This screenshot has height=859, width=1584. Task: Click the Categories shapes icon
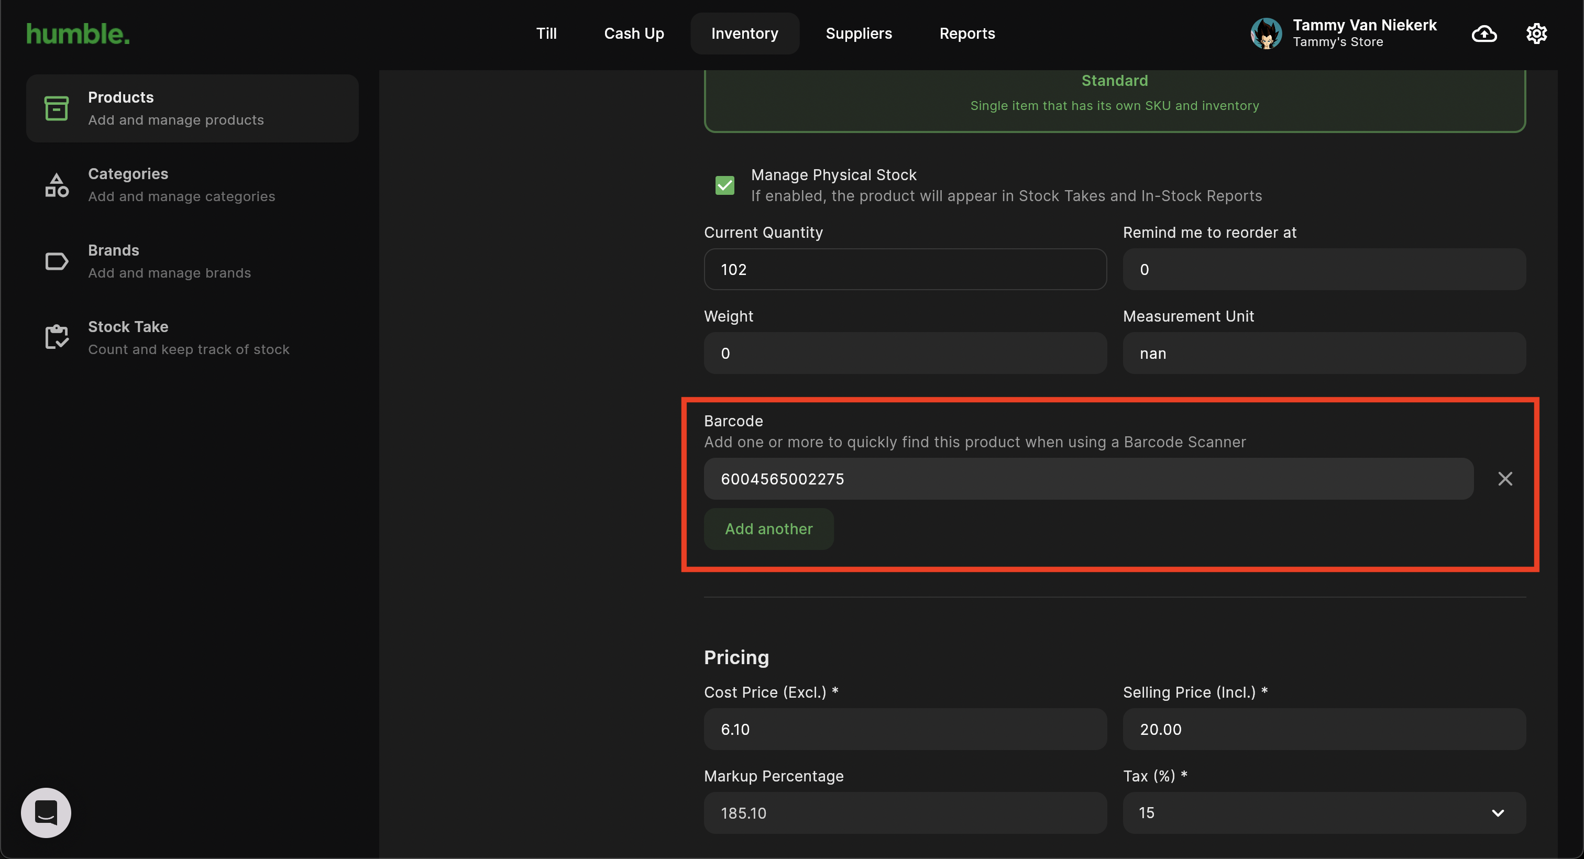pos(57,184)
